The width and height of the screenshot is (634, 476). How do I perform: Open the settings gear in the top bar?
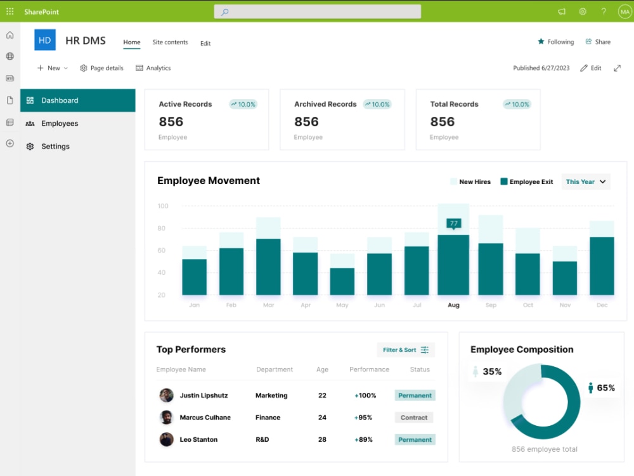tap(583, 11)
